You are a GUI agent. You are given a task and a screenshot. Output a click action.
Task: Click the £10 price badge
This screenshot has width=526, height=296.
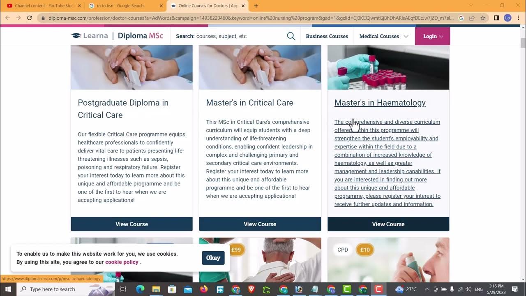[365, 250]
